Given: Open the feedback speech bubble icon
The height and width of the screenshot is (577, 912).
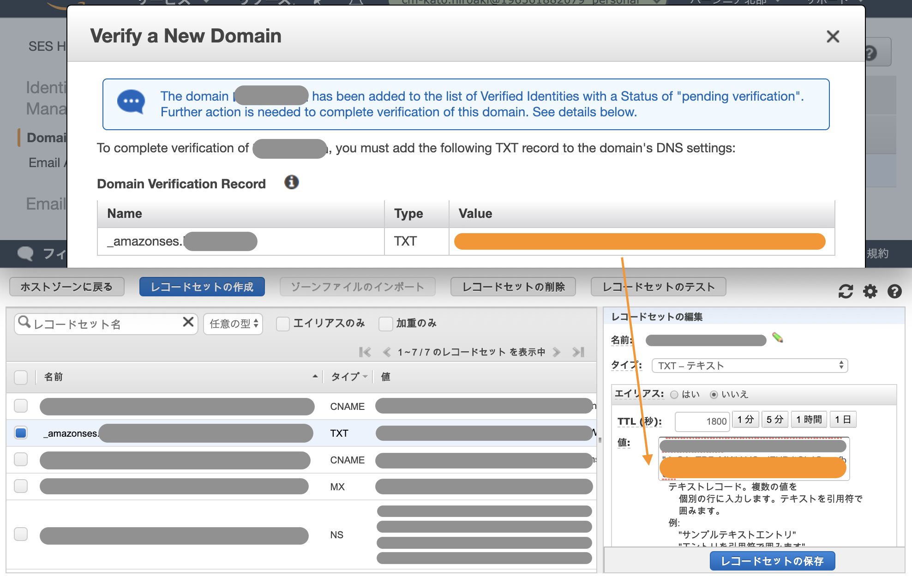Looking at the screenshot, I should tap(26, 253).
